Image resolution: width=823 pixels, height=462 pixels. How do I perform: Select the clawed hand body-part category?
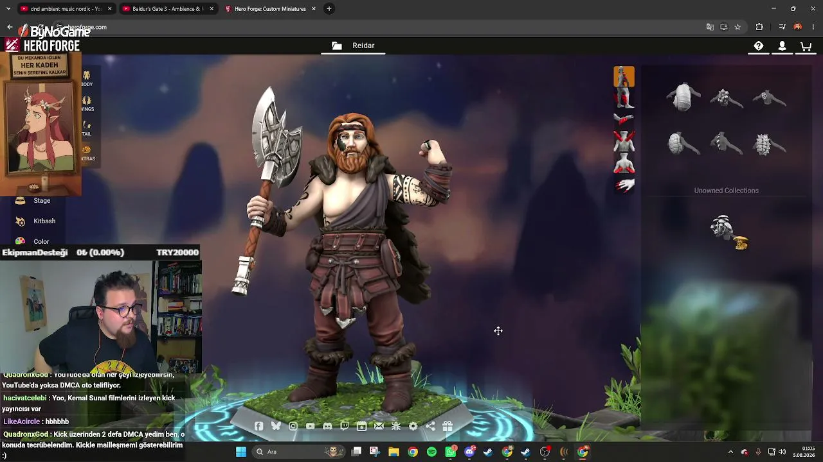(x=624, y=185)
